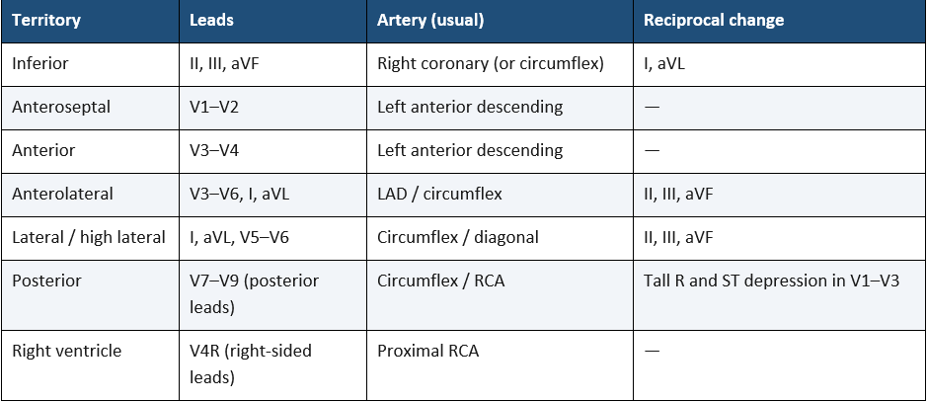Select the V3–V4 leads cell
This screenshot has height=402, width=927.
tap(272, 151)
